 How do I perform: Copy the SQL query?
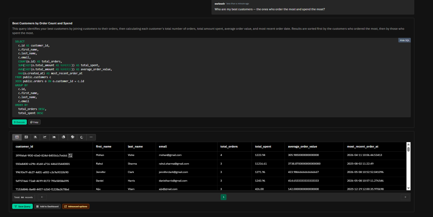(34, 122)
